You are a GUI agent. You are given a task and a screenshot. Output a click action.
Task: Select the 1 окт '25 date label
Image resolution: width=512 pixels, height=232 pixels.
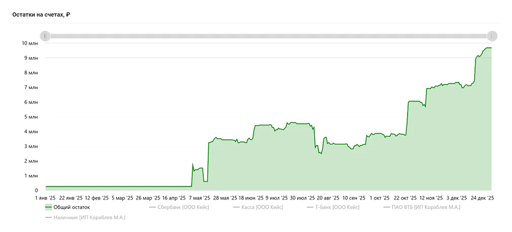point(379,198)
